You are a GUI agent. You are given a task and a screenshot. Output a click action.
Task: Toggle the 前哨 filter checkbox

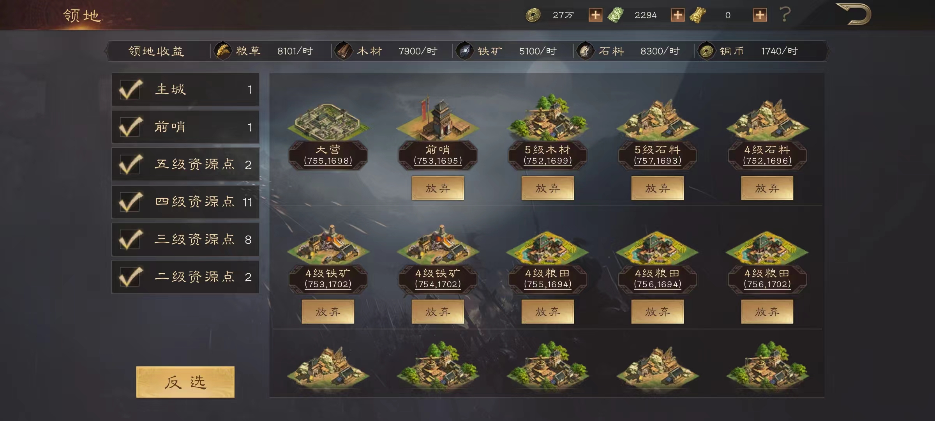click(130, 127)
